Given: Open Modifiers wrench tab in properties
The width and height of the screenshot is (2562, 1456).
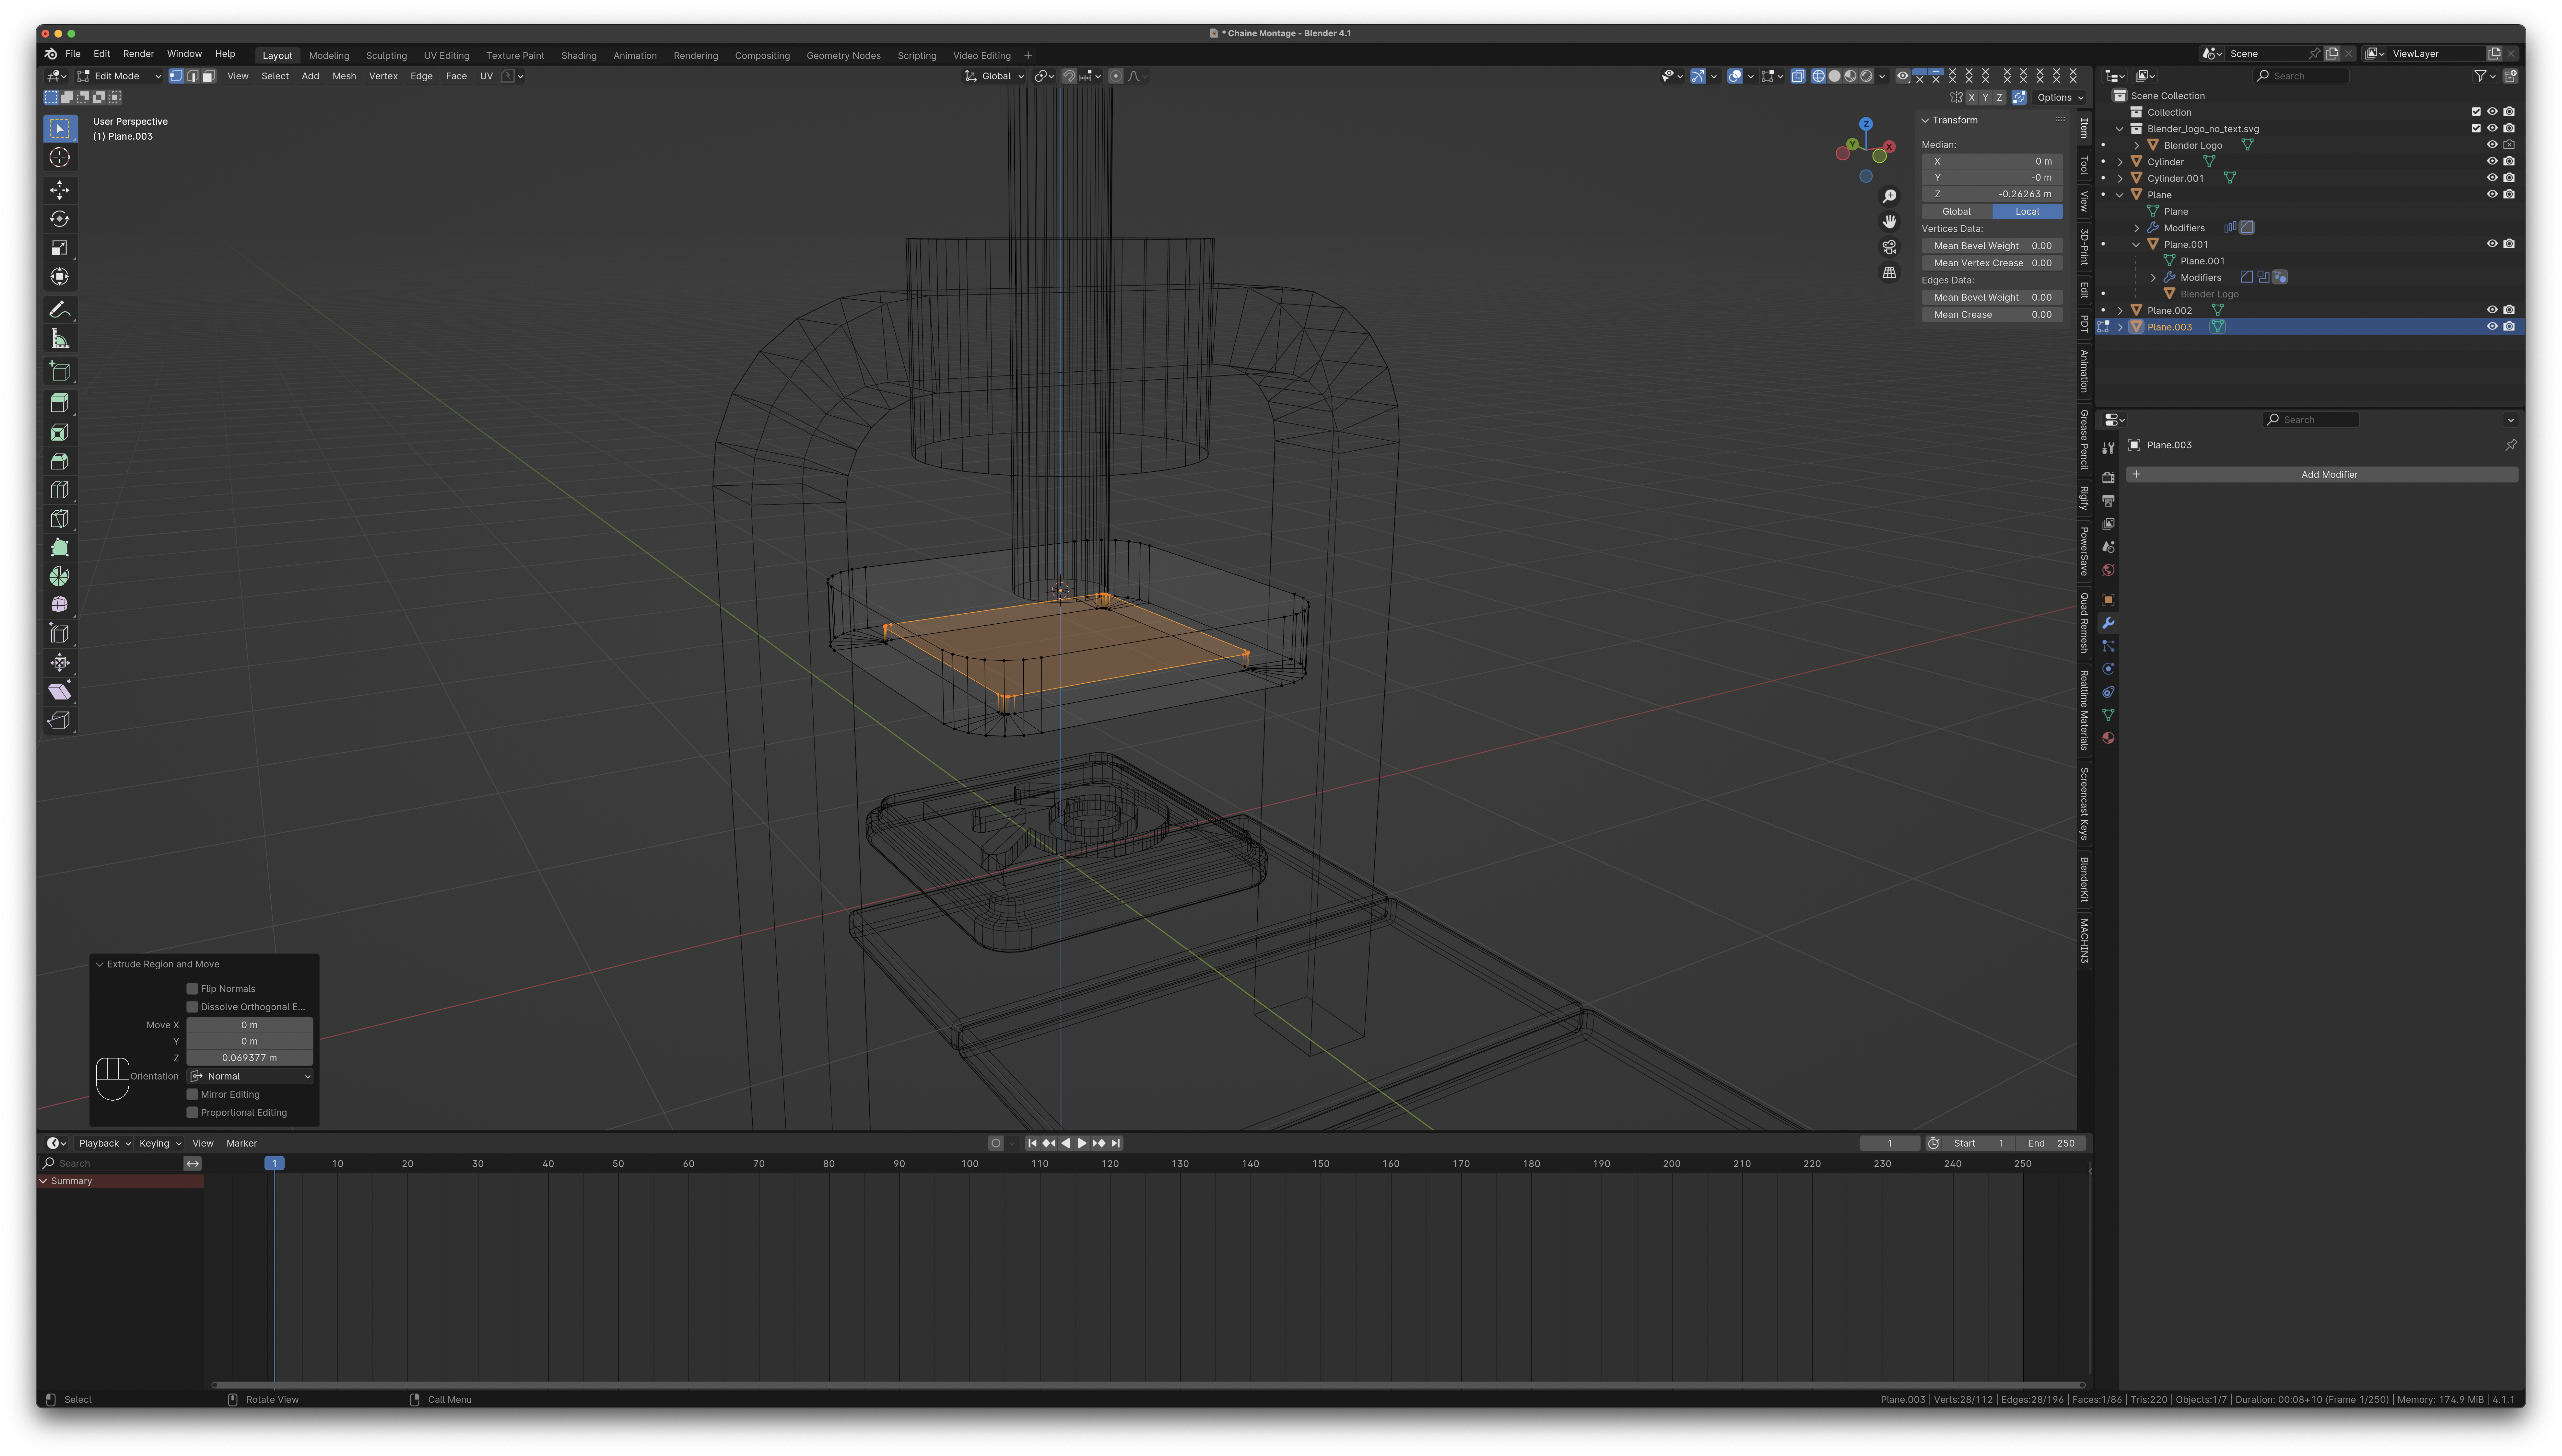Looking at the screenshot, I should coord(2108,623).
